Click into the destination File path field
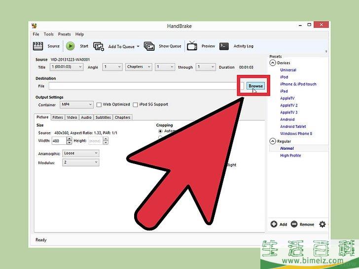 tap(146, 86)
